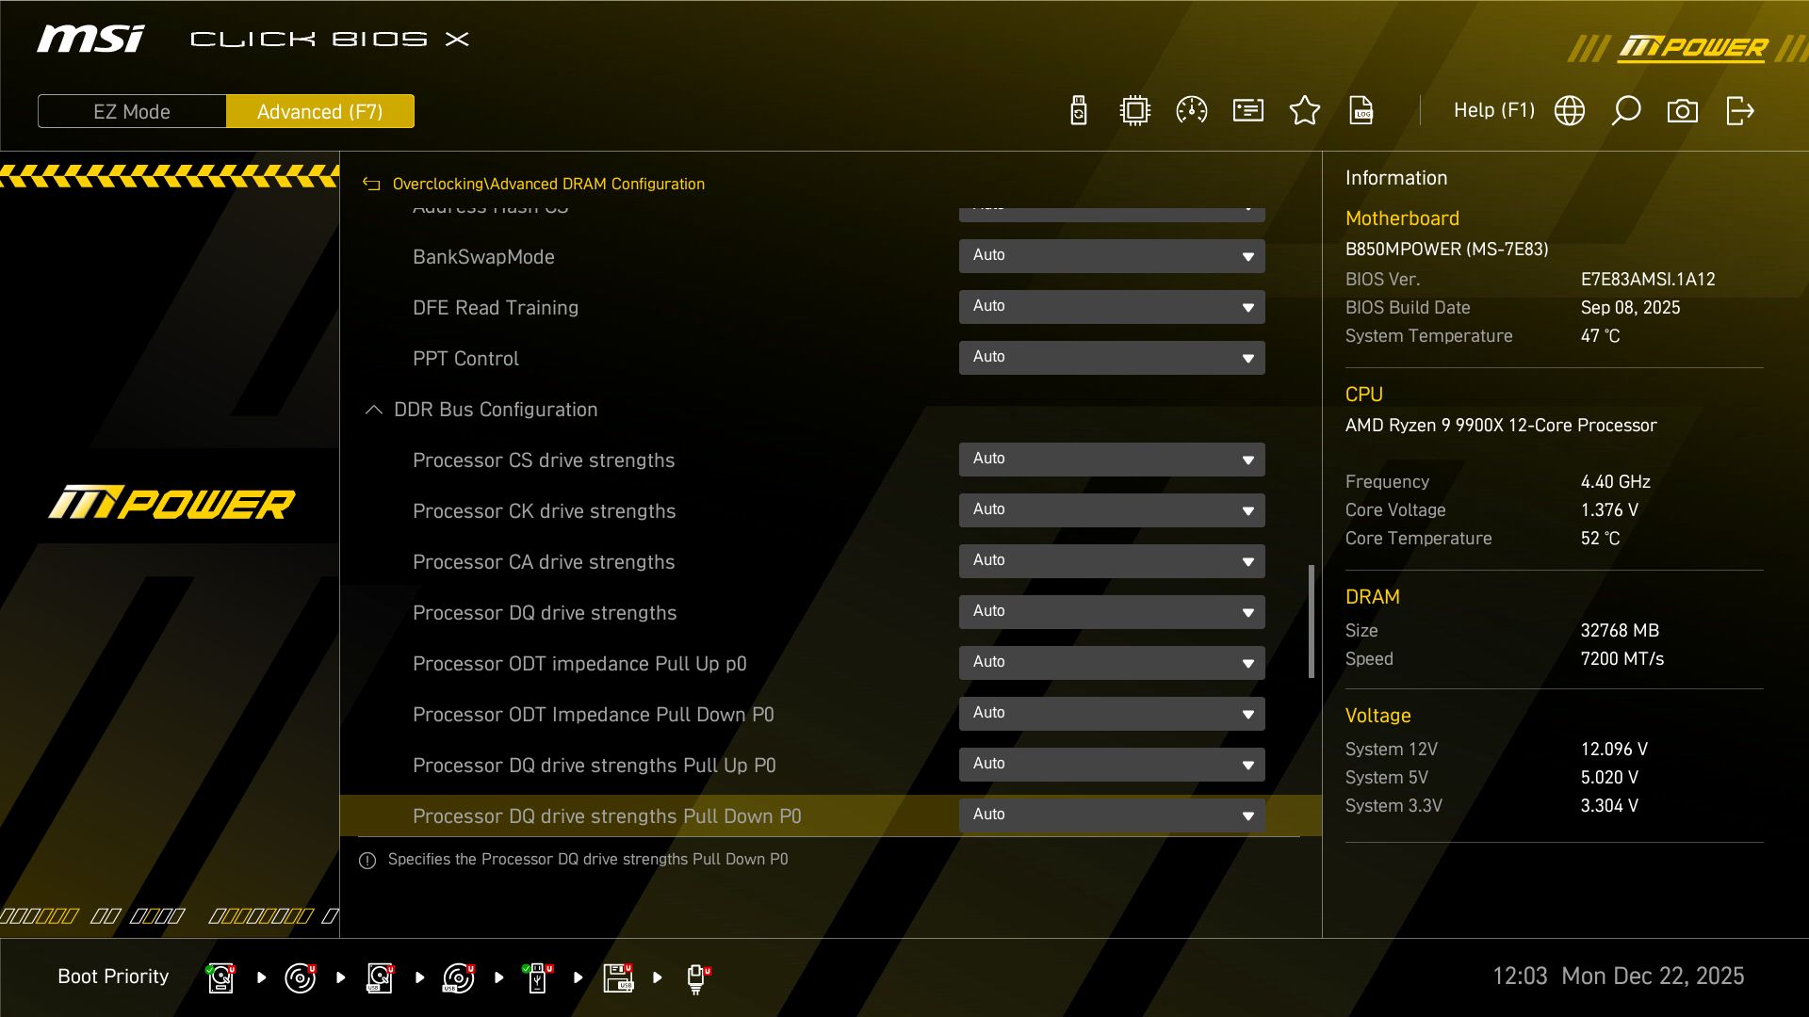Go back via the breadcrumb return arrow
The width and height of the screenshot is (1809, 1017).
click(371, 185)
